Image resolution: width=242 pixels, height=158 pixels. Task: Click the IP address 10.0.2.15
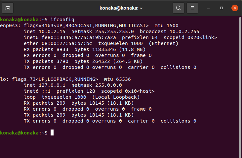52,31
